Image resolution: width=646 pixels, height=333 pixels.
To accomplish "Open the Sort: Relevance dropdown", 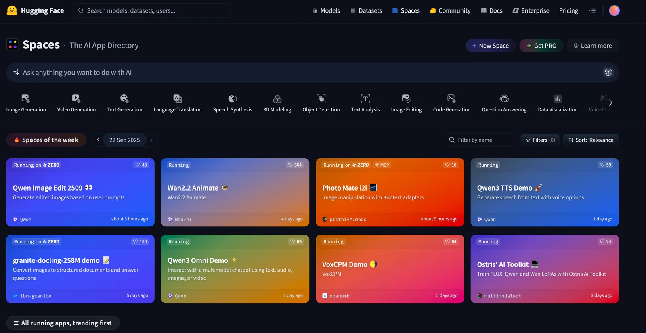I will coord(591,140).
